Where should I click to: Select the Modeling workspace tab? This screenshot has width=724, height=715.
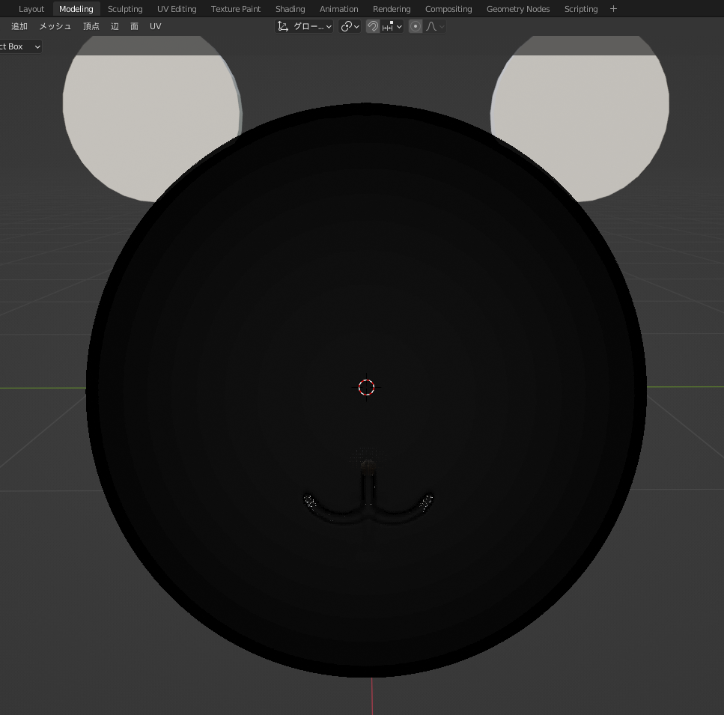click(76, 9)
